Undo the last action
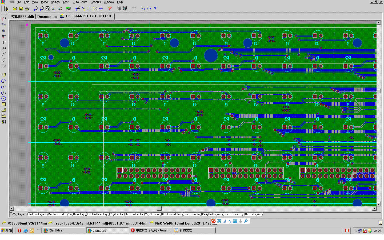The width and height of the screenshot is (384, 240). (143, 9)
